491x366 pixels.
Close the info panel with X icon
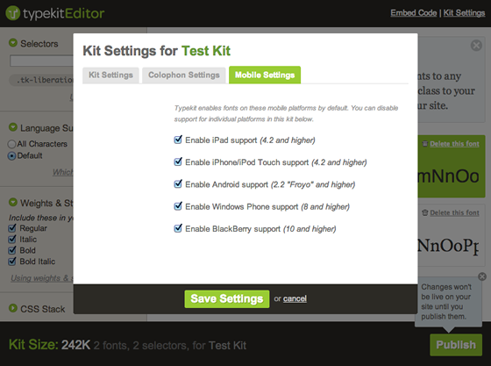pyautogui.click(x=476, y=46)
